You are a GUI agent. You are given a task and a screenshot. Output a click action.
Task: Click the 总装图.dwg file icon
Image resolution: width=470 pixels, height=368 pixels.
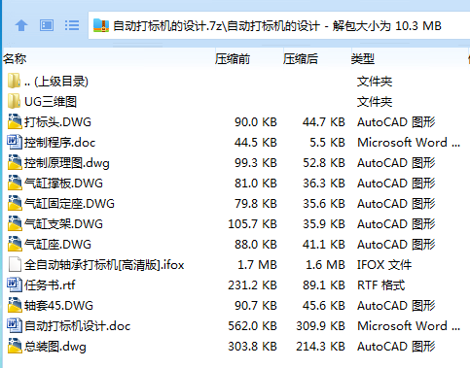pyautogui.click(x=15, y=346)
